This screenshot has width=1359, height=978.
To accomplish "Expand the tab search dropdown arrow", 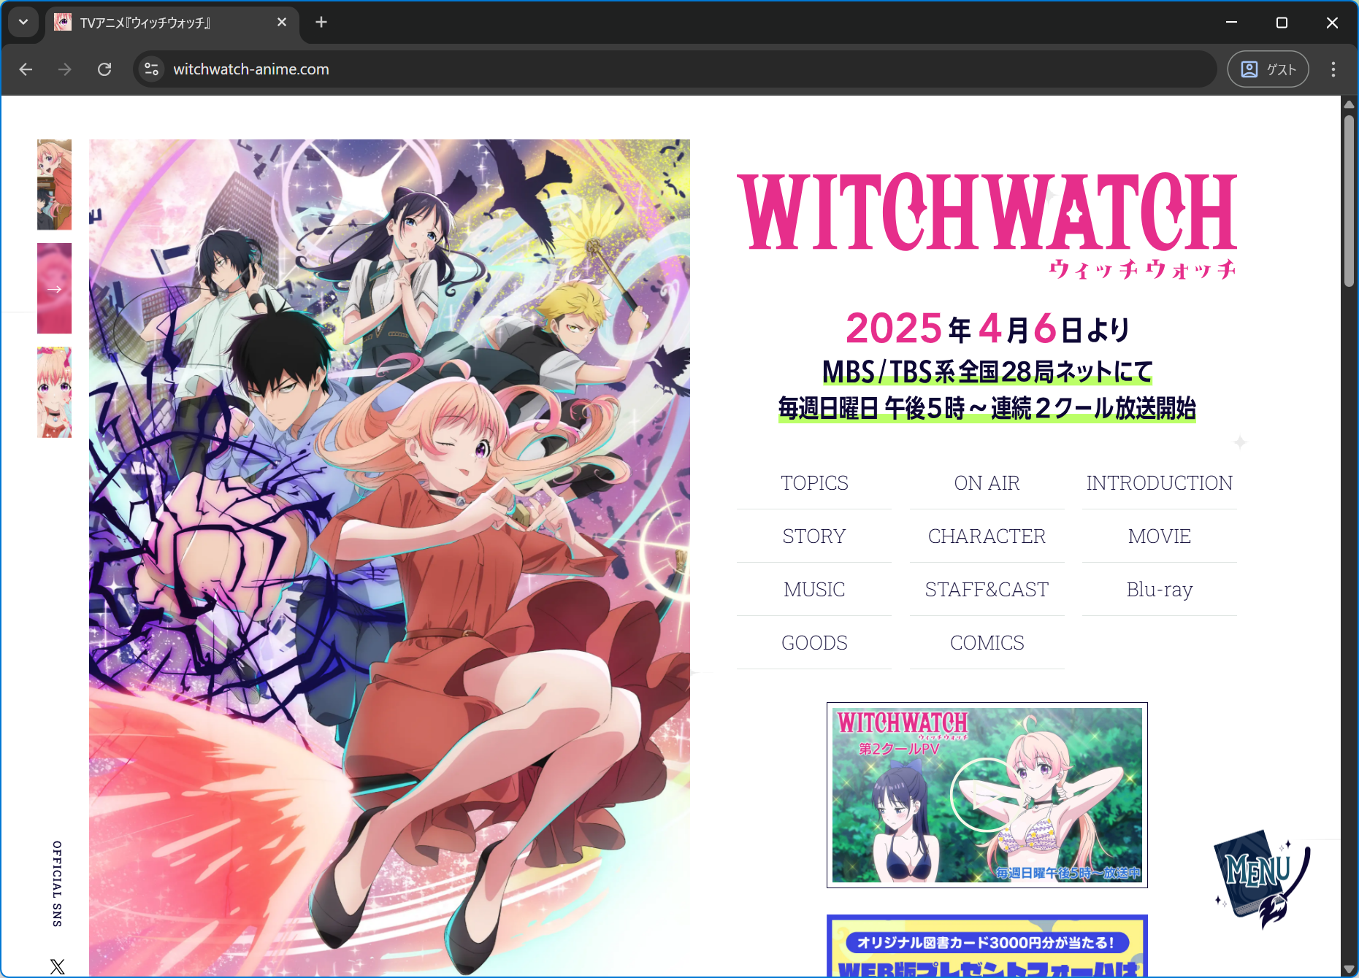I will coord(23,23).
